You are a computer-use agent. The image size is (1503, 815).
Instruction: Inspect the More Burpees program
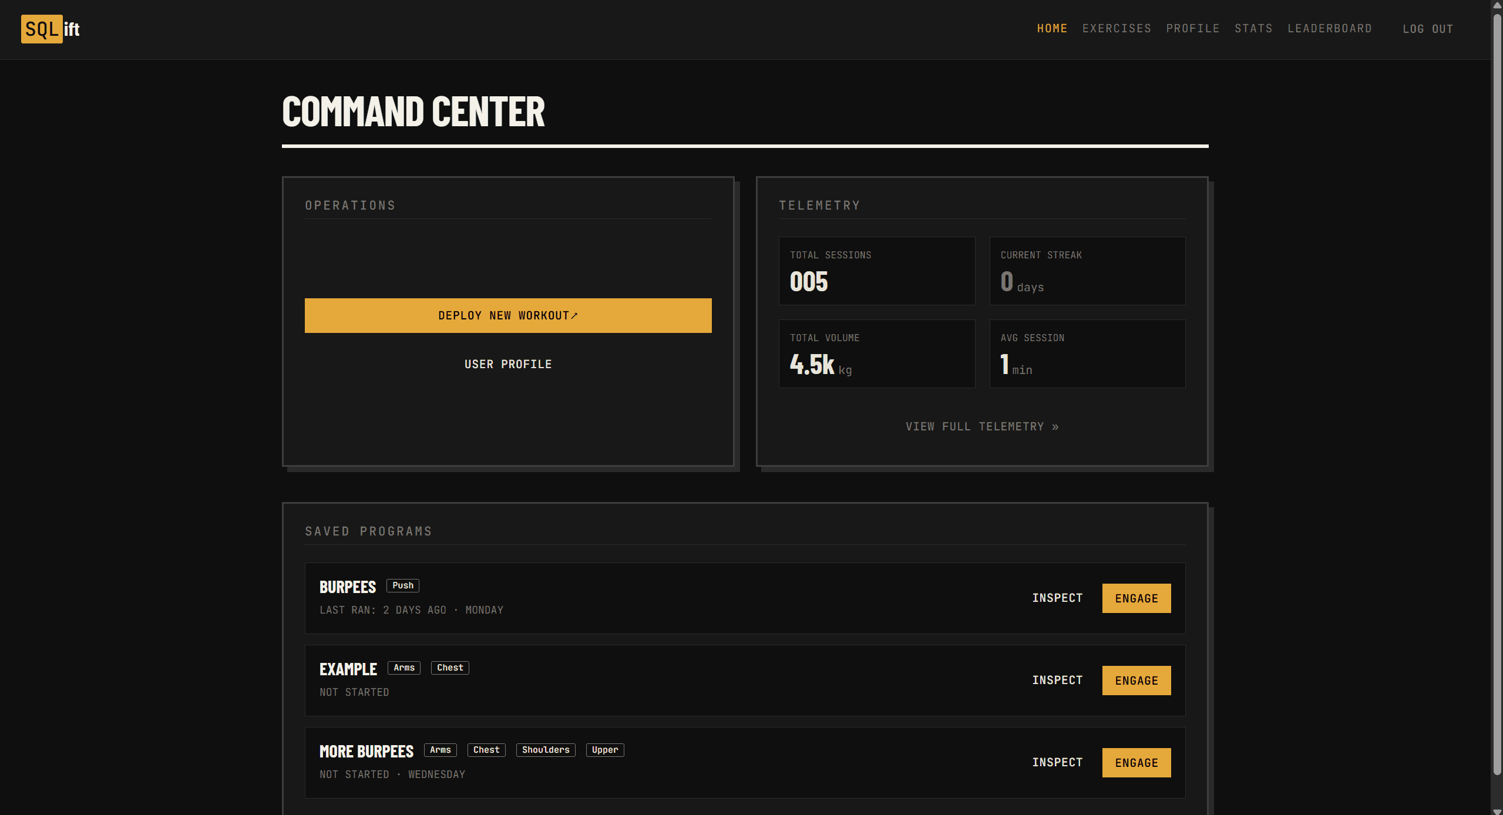click(x=1057, y=762)
